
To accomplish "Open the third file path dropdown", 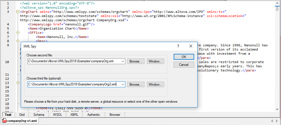I will (x=123, y=84).
